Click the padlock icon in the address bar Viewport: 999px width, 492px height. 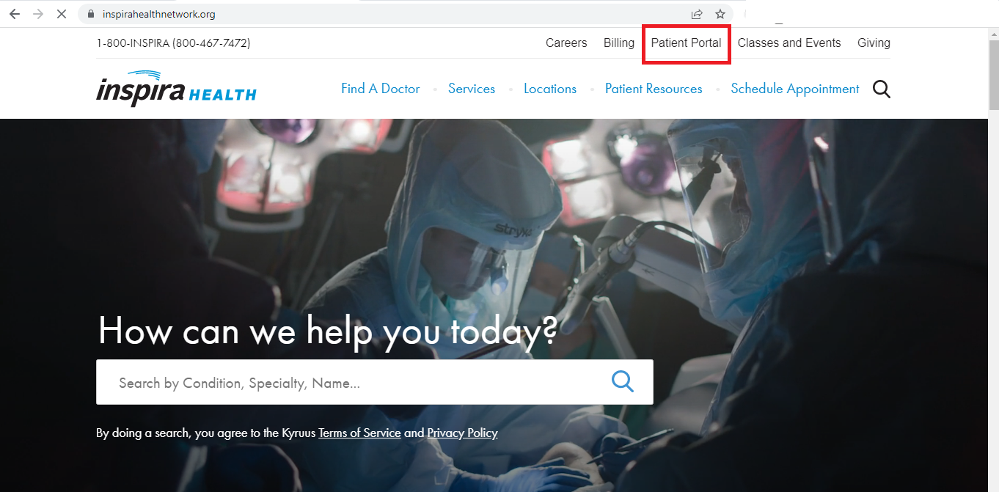click(91, 13)
